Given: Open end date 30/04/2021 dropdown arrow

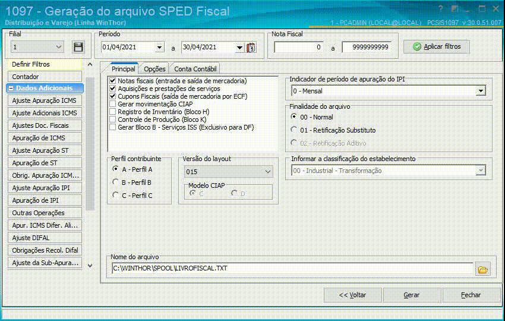Looking at the screenshot, I should pyautogui.click(x=239, y=48).
